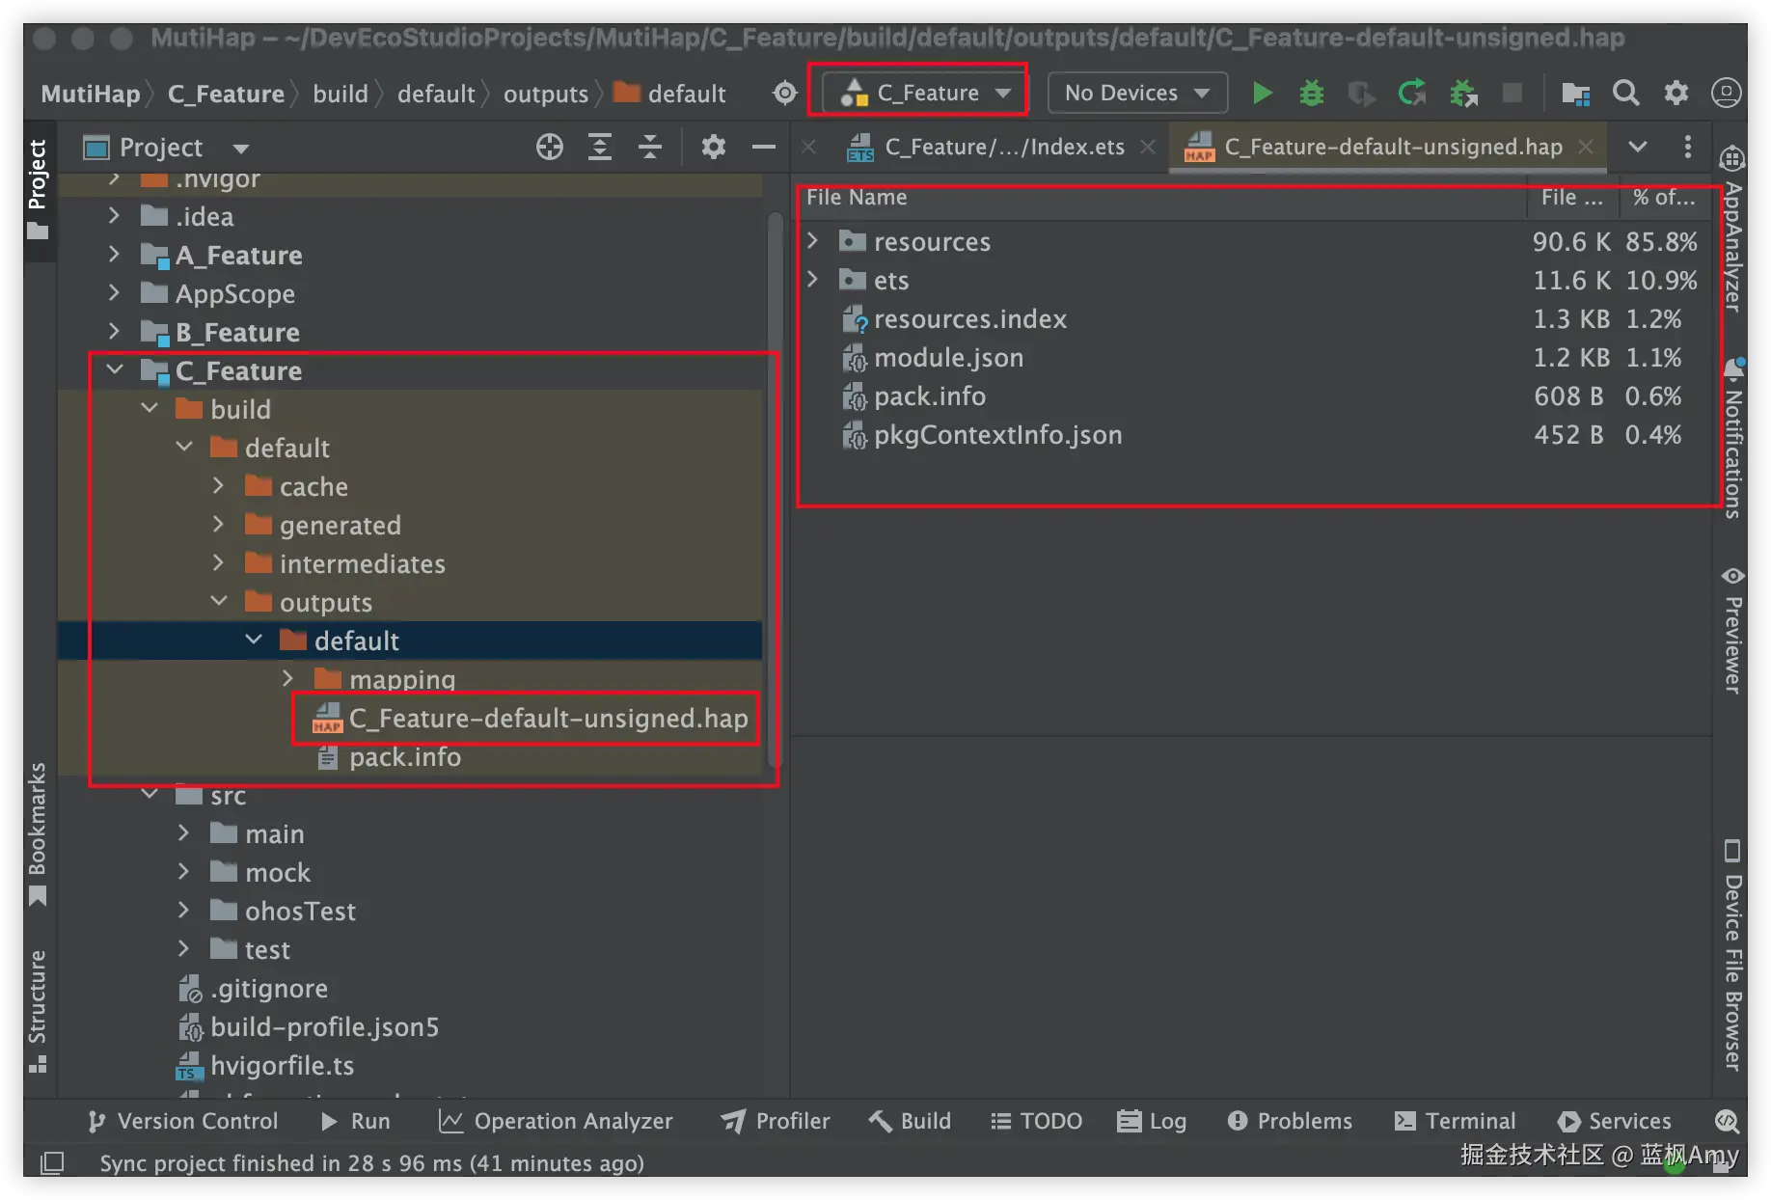Expand the intermediates folder
Viewport: 1771px width, 1200px height.
tap(218, 563)
